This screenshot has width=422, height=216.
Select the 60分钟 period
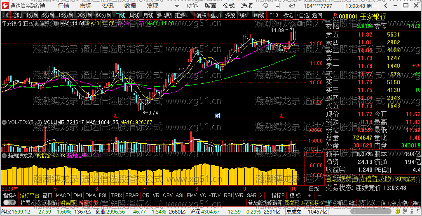103,15
